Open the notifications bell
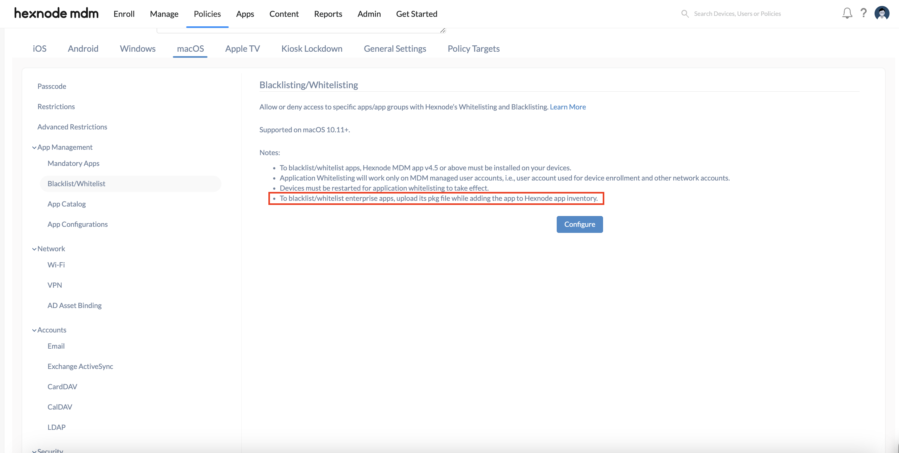The image size is (899, 453). (847, 13)
